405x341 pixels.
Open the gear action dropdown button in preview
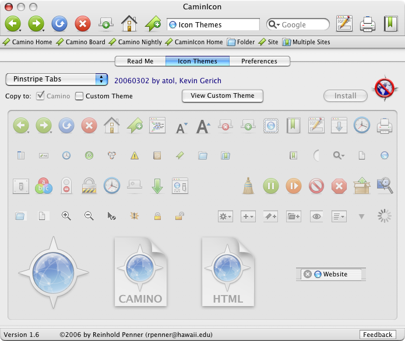click(226, 216)
